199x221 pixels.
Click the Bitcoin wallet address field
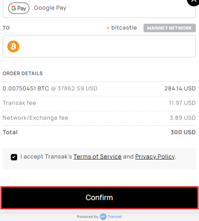click(x=99, y=46)
